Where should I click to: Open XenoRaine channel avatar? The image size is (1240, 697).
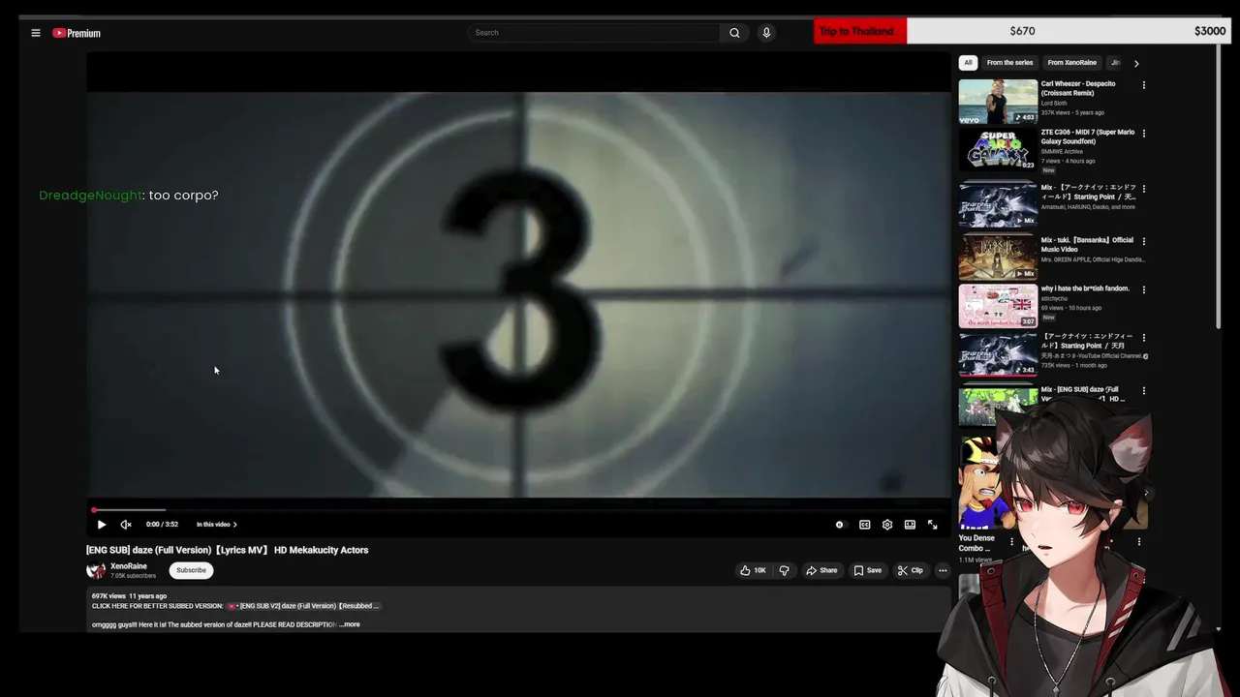click(96, 570)
